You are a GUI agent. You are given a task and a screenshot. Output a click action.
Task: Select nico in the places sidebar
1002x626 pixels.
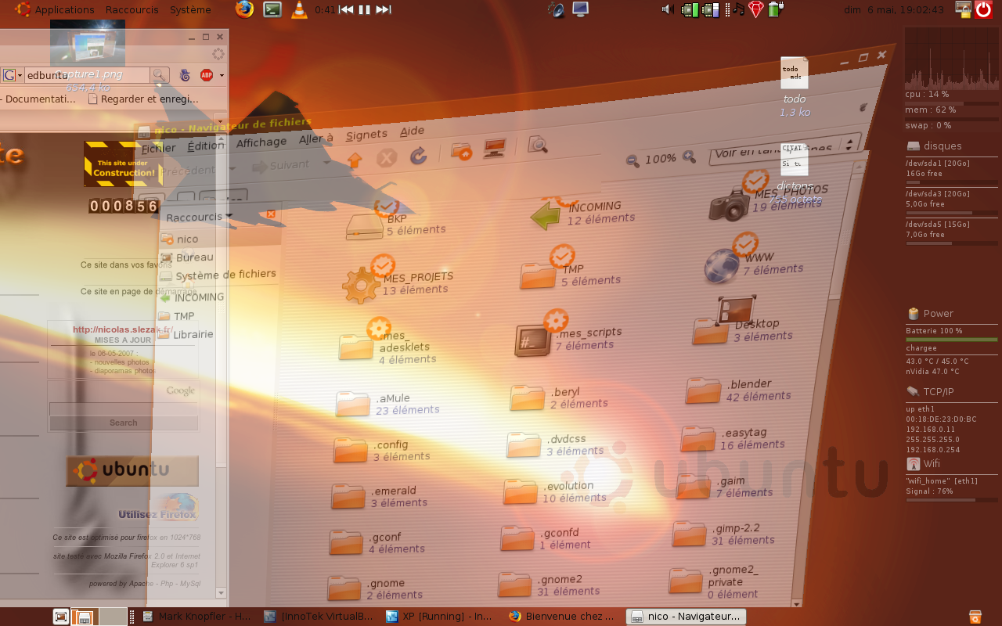179,239
